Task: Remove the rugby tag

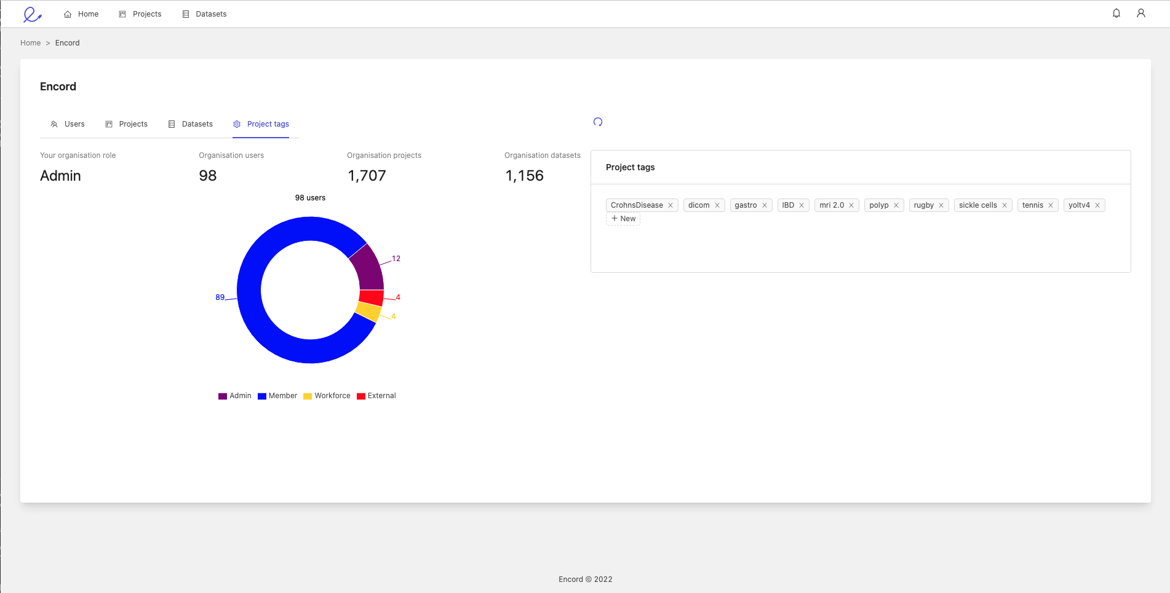Action: pyautogui.click(x=941, y=205)
